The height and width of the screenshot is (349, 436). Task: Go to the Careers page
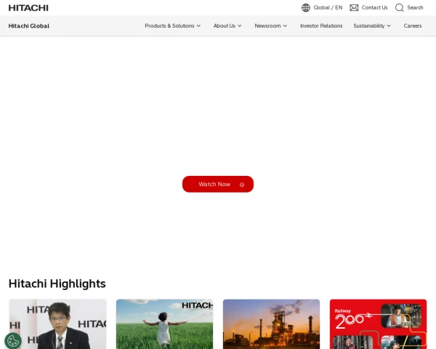pyautogui.click(x=413, y=26)
